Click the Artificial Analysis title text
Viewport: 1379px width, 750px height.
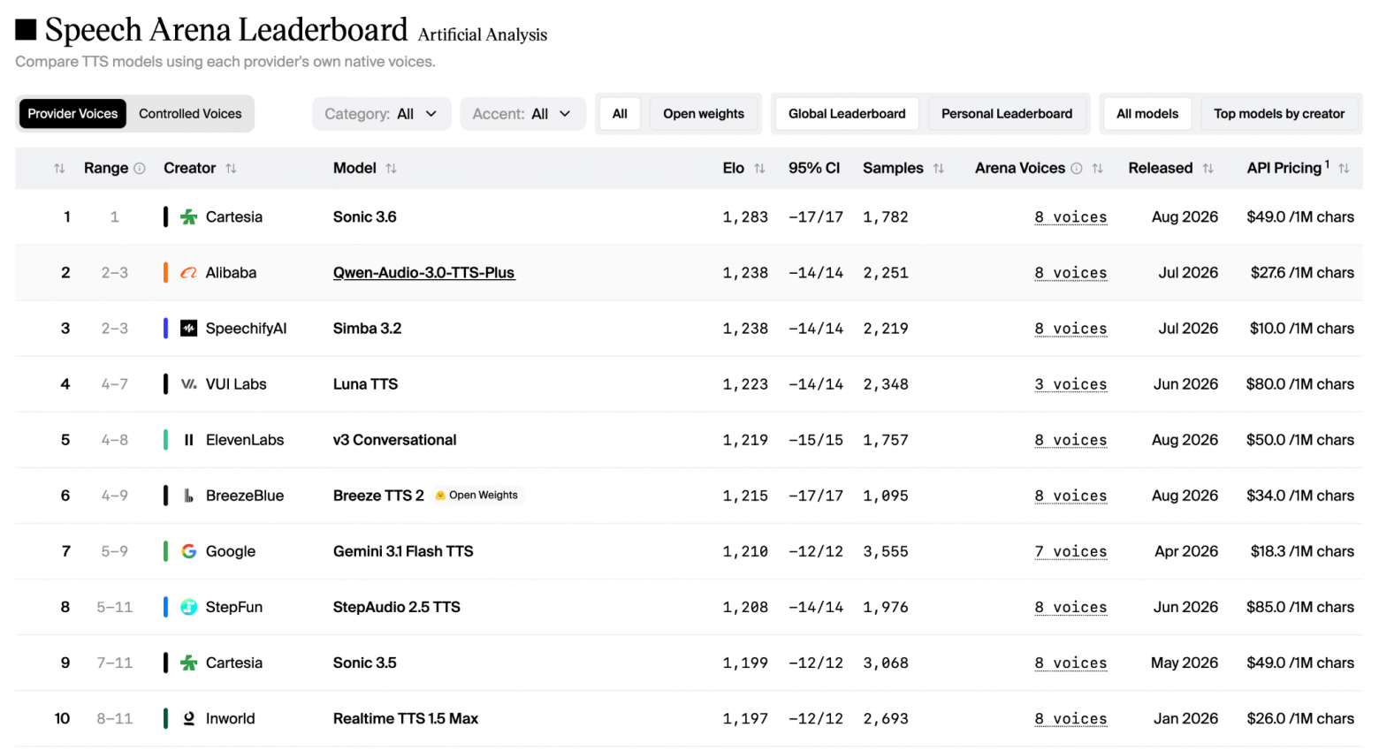pyautogui.click(x=483, y=34)
